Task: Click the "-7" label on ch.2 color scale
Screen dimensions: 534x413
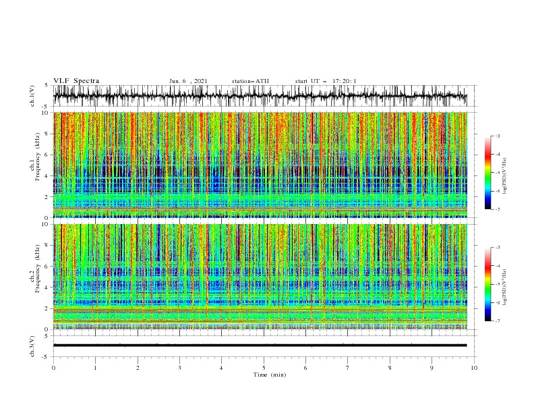Action: point(497,321)
